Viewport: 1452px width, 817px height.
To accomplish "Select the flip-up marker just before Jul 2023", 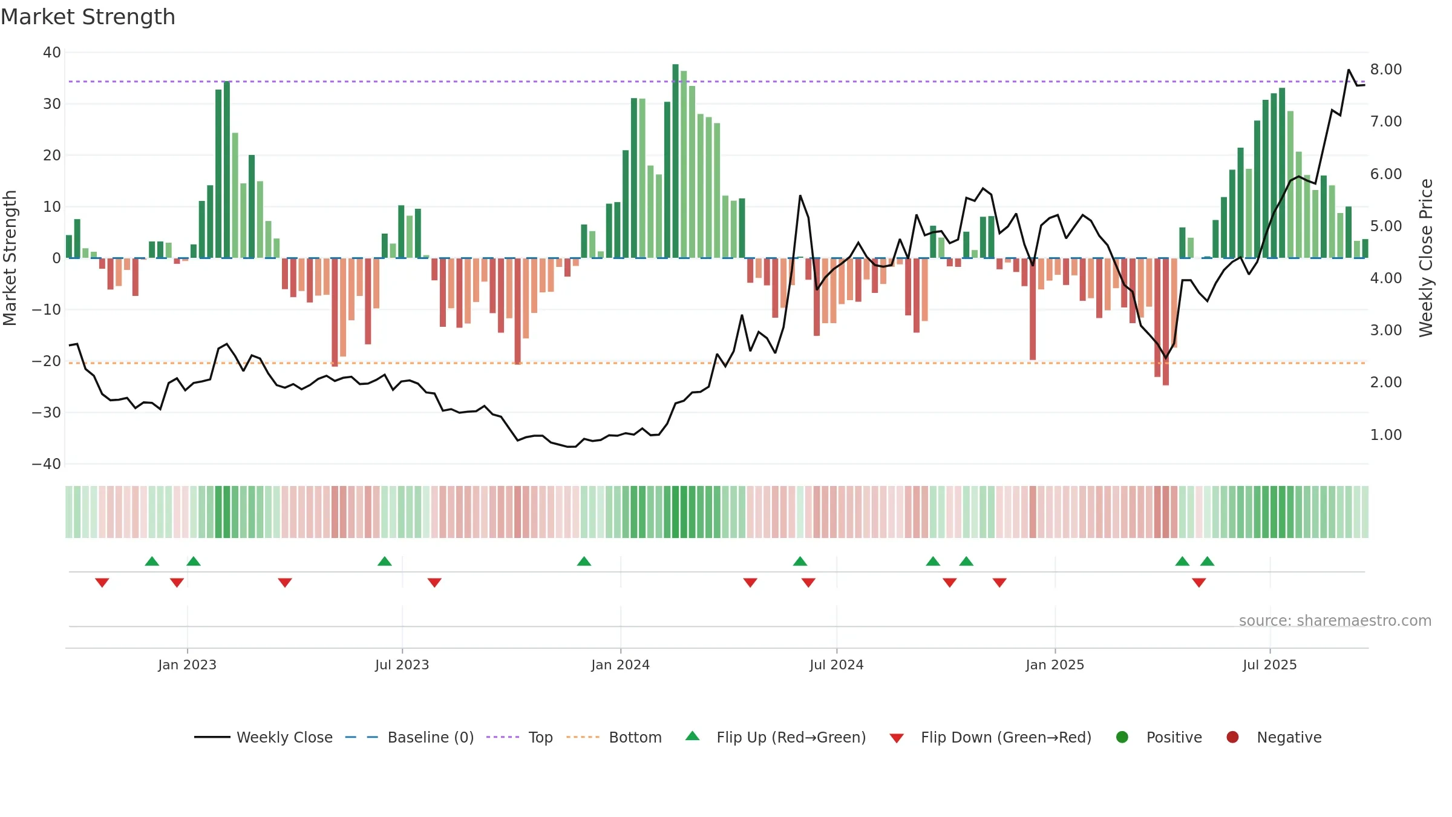I will [x=385, y=561].
